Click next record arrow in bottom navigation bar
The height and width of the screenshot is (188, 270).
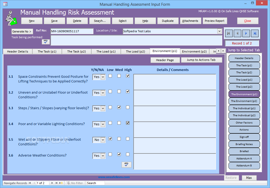52,183
